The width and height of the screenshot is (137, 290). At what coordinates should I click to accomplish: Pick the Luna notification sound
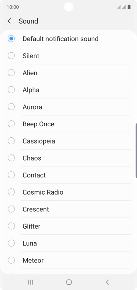click(x=68, y=243)
